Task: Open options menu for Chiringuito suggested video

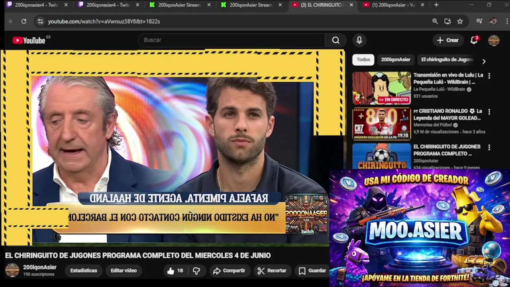Action: pyautogui.click(x=489, y=147)
